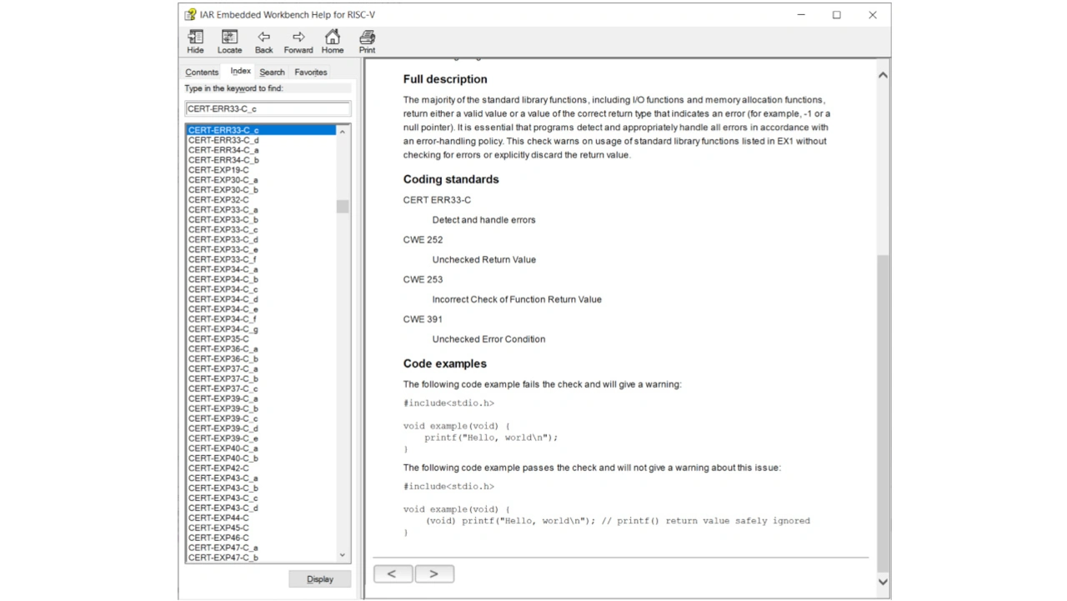Click content pane scroll down arrow
This screenshot has width=1067, height=601.
coord(883,582)
